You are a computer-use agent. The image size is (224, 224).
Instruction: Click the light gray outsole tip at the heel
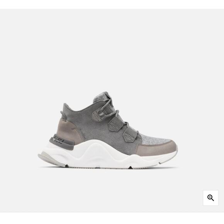[47, 159]
